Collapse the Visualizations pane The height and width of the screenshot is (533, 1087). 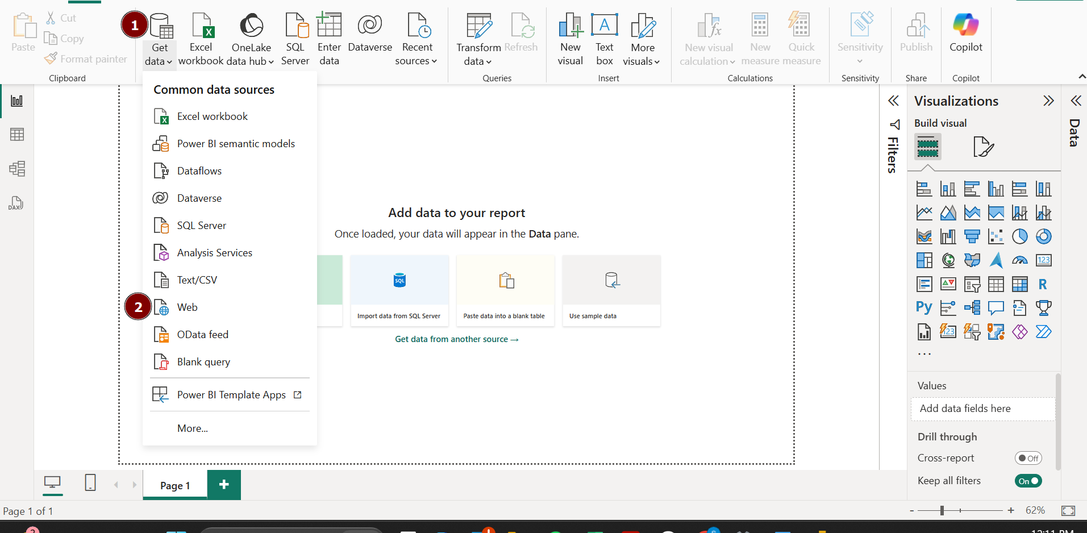pos(1048,101)
